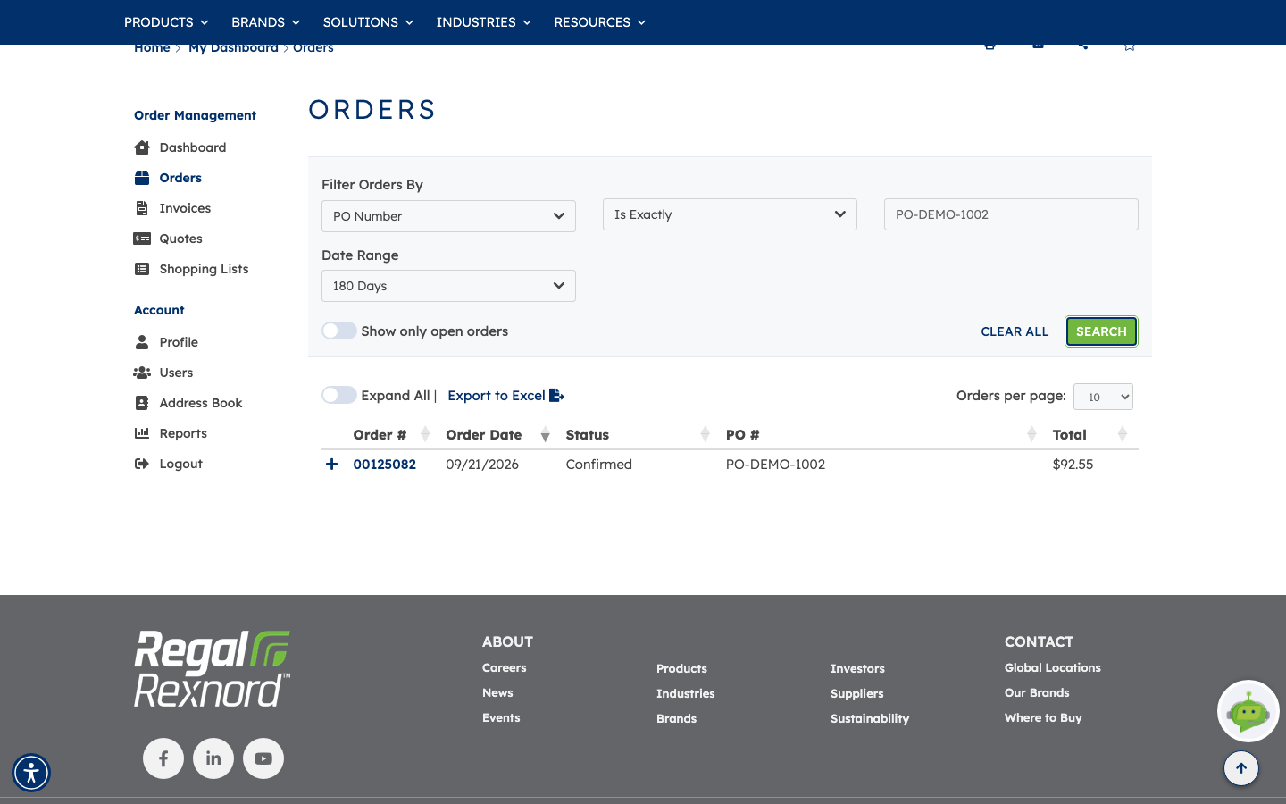The width and height of the screenshot is (1286, 804).
Task: Click the Reports chart icon
Action: tap(142, 433)
